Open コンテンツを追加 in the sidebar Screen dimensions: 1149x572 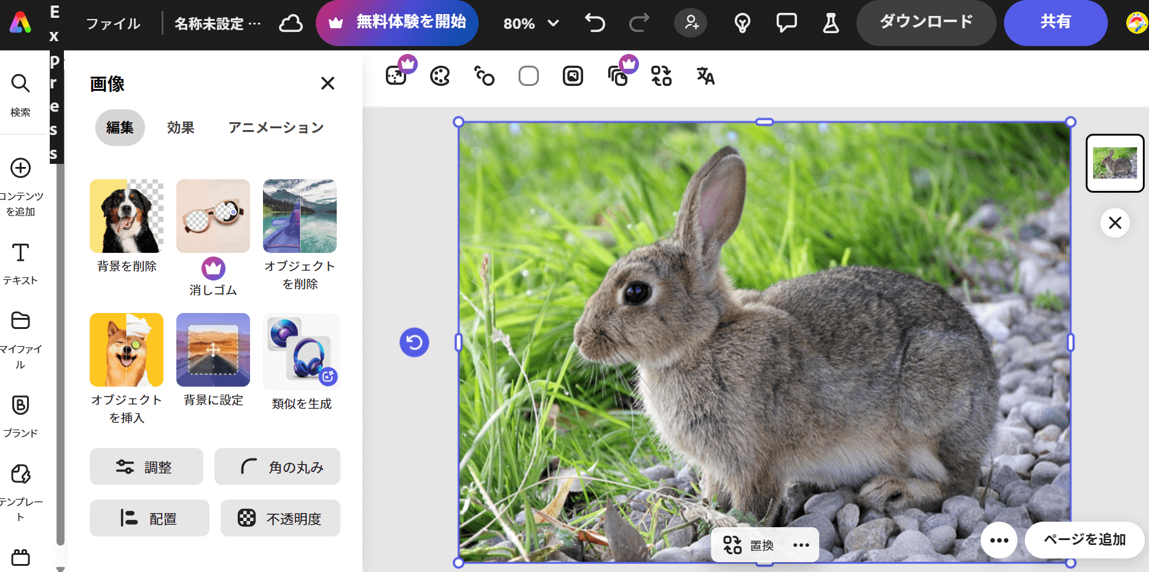tap(20, 187)
